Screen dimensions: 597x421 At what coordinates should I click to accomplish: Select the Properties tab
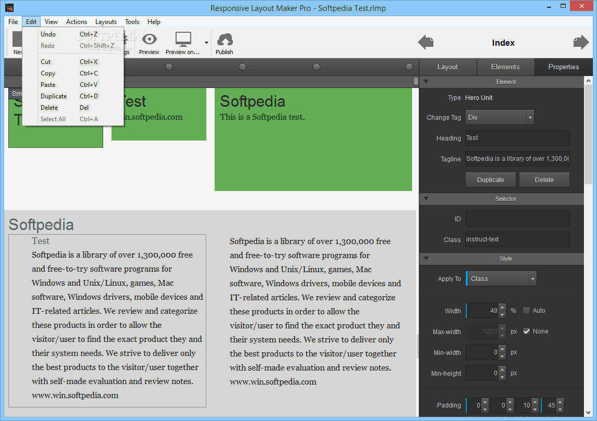tap(564, 67)
